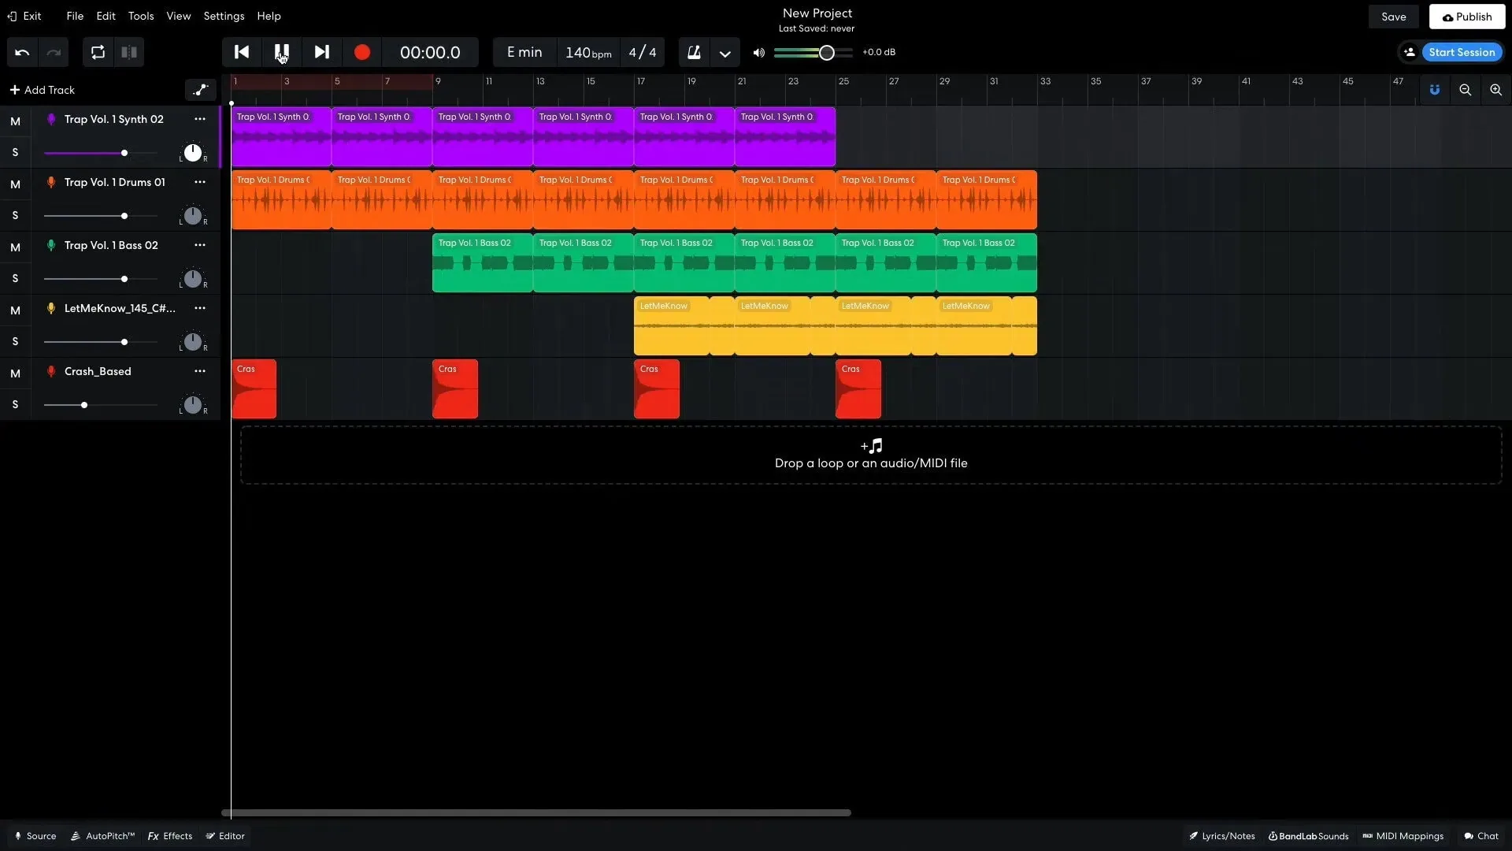Screen dimensions: 1512x851
Task: Mute the Crash_Based track
Action: [15, 373]
